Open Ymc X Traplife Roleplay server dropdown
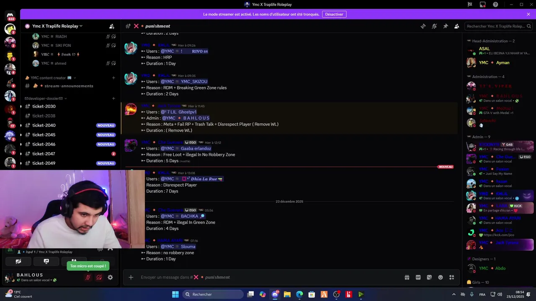536x301 pixels. tap(57, 26)
